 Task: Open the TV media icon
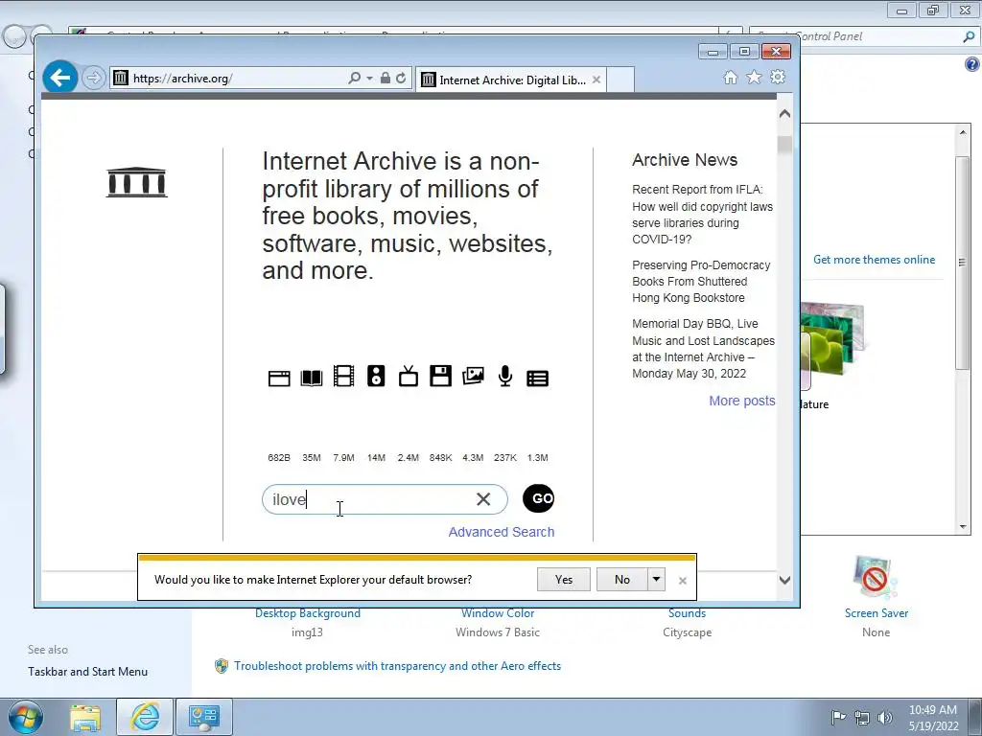[409, 376]
